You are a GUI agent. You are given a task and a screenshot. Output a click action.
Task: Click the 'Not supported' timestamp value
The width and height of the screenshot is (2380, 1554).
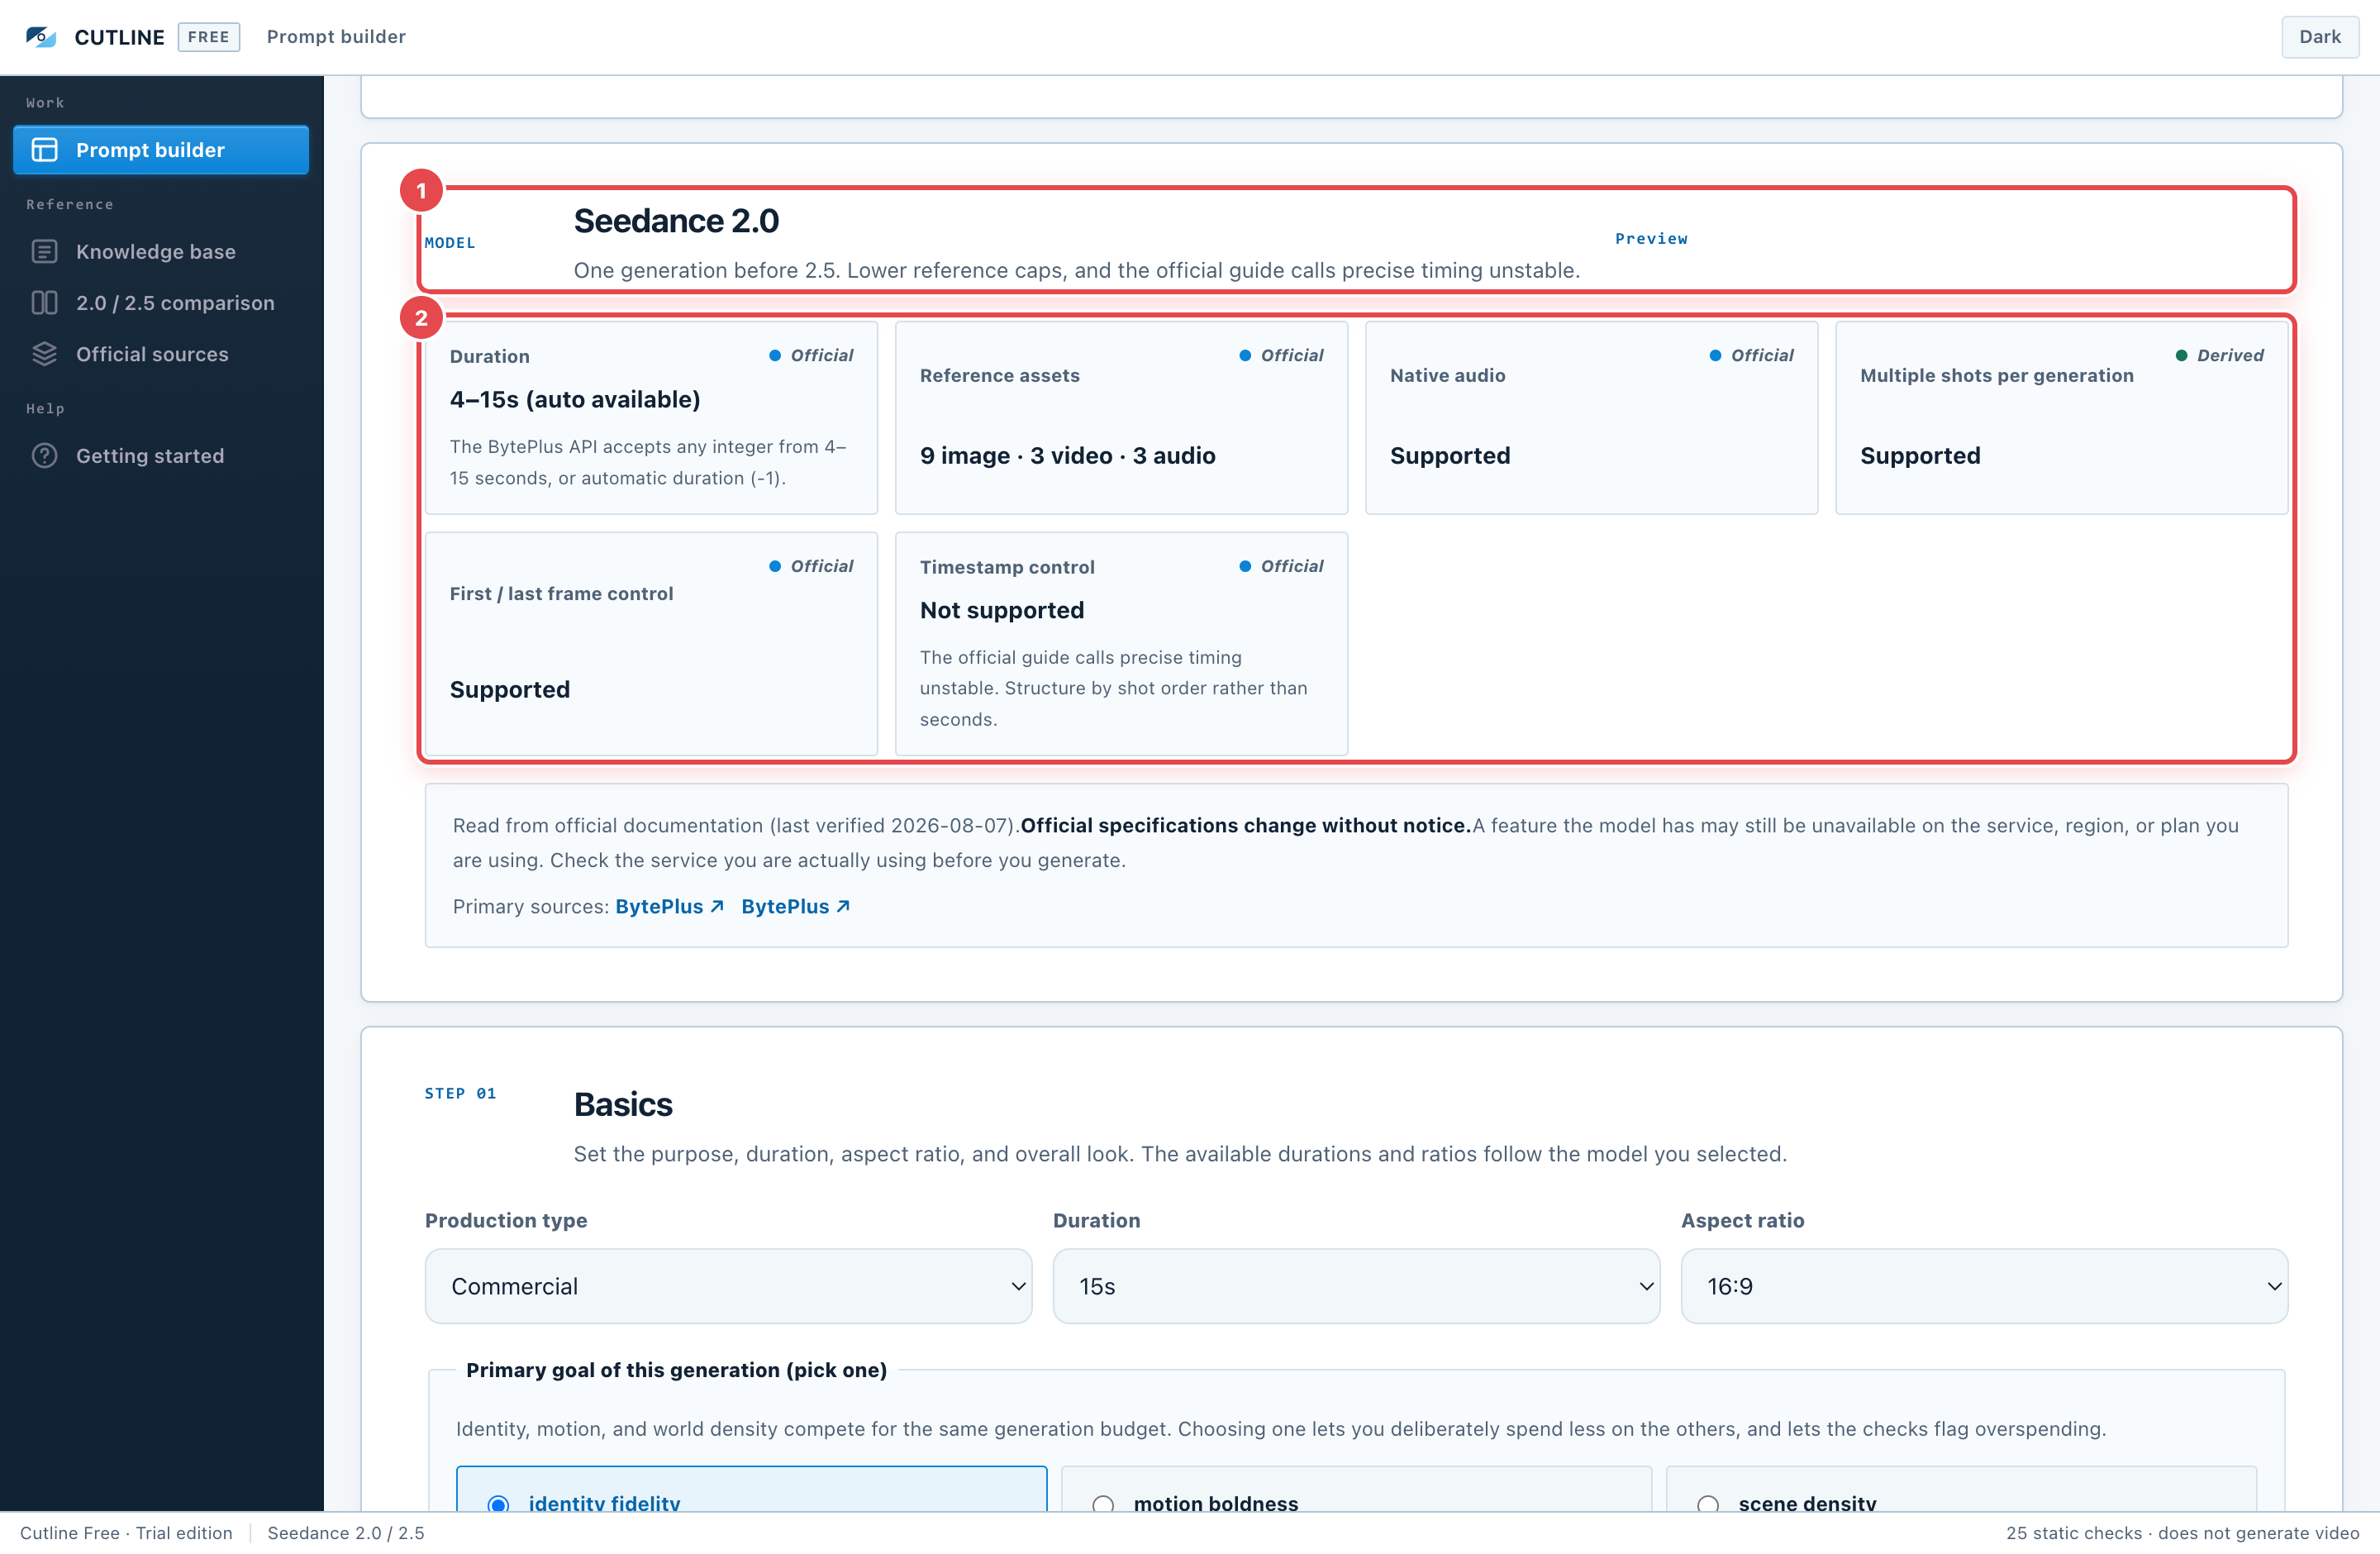tap(1001, 610)
